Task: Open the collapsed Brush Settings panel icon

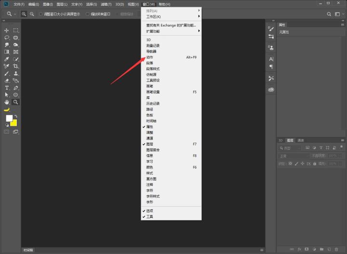Action: coord(271,37)
